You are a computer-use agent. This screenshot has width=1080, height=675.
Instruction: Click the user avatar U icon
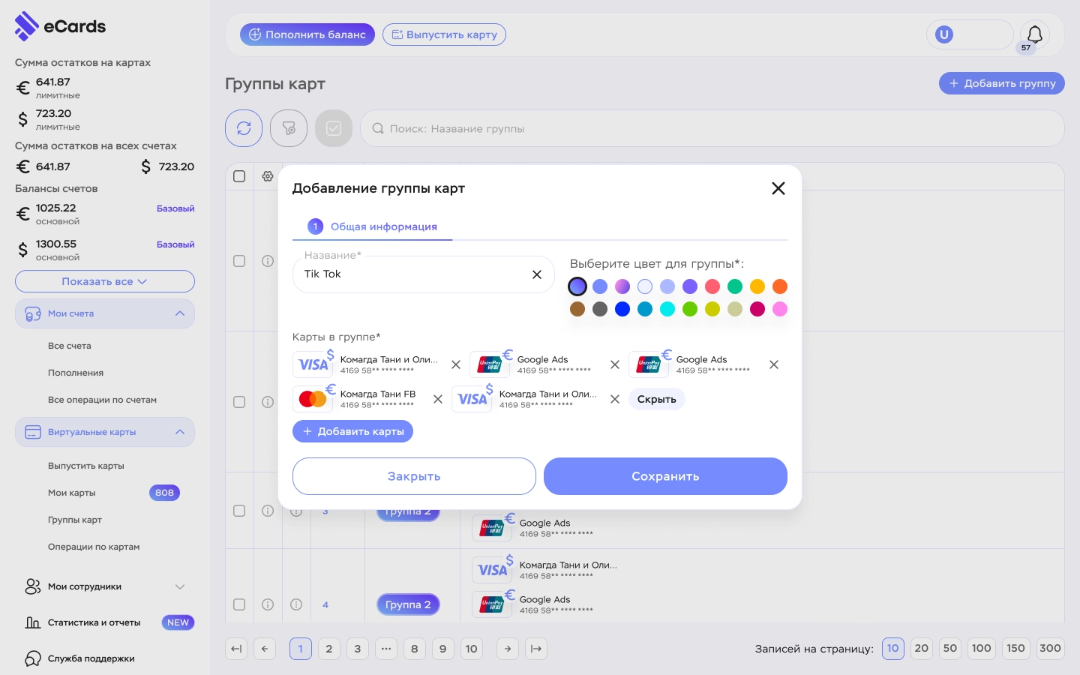(944, 34)
